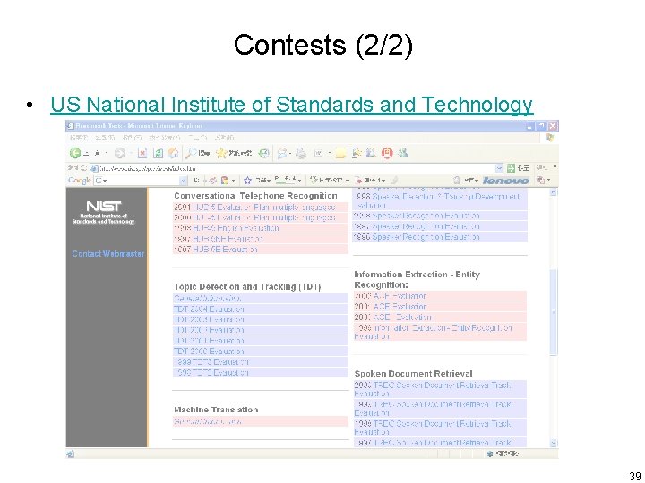Image resolution: width=645 pixels, height=483 pixels.
Task: Click the red circular toolbar icon
Action: 387,153
